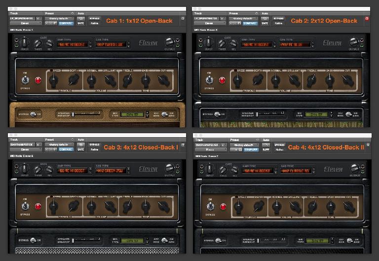Toggle the cabinet BYPASS/ON switch in Cab 3
The width and height of the screenshot is (379, 261).
click(x=33, y=240)
